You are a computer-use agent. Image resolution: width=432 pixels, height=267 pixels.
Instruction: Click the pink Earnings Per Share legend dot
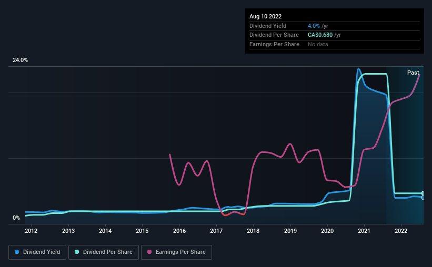[149, 252]
